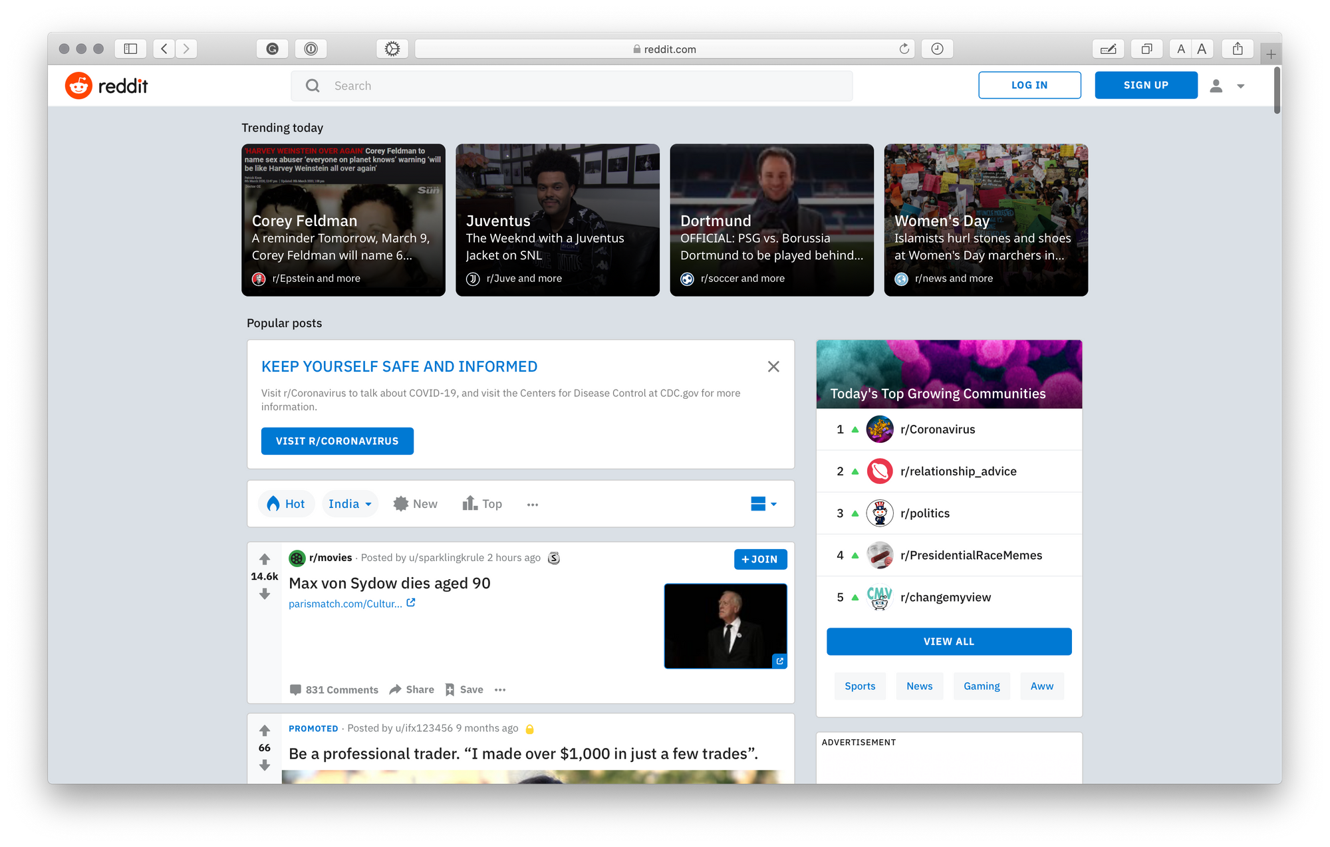The image size is (1330, 847).
Task: Click the Grammarly extension icon
Action: (272, 49)
